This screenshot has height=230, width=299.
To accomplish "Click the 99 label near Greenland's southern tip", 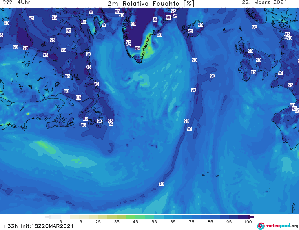I will [137, 48].
